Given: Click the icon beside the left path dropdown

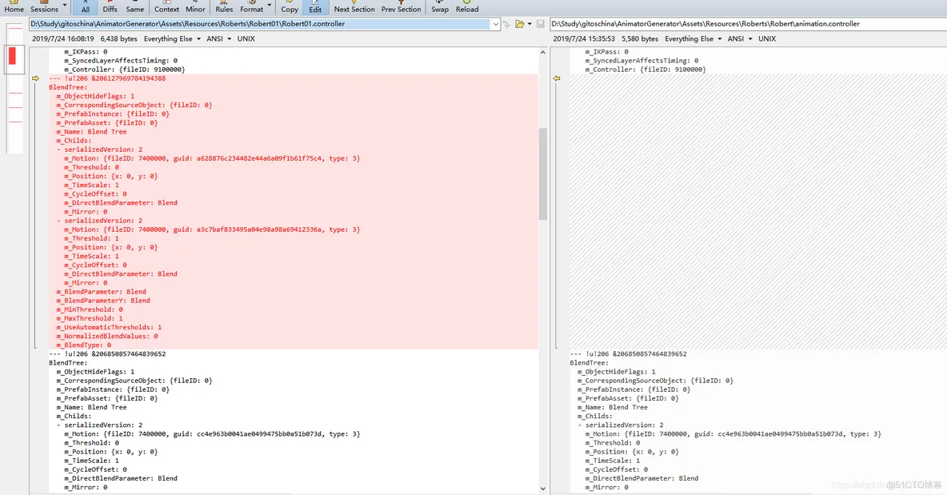Looking at the screenshot, I should (x=507, y=24).
